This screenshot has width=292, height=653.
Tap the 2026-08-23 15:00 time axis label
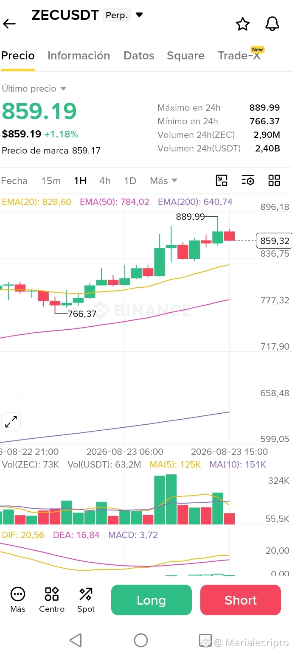click(230, 451)
